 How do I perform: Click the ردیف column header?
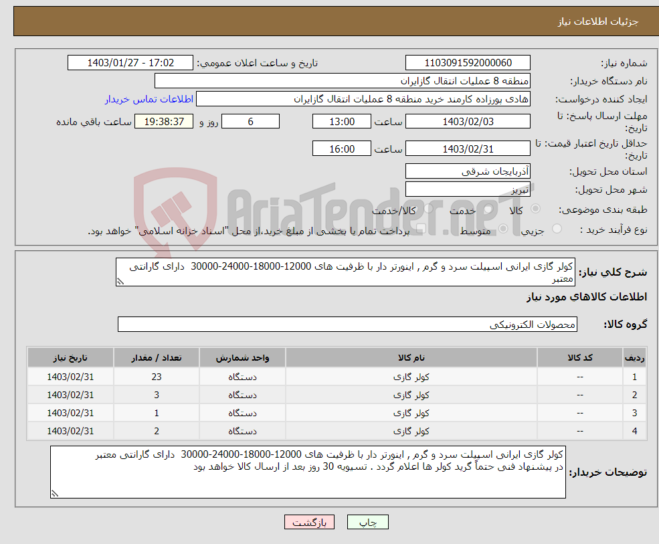[x=634, y=357]
